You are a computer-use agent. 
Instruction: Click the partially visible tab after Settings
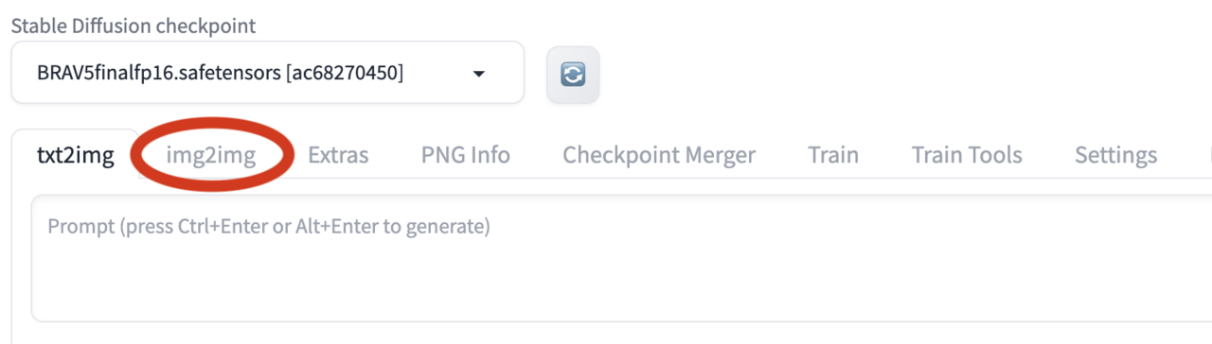point(1208,155)
